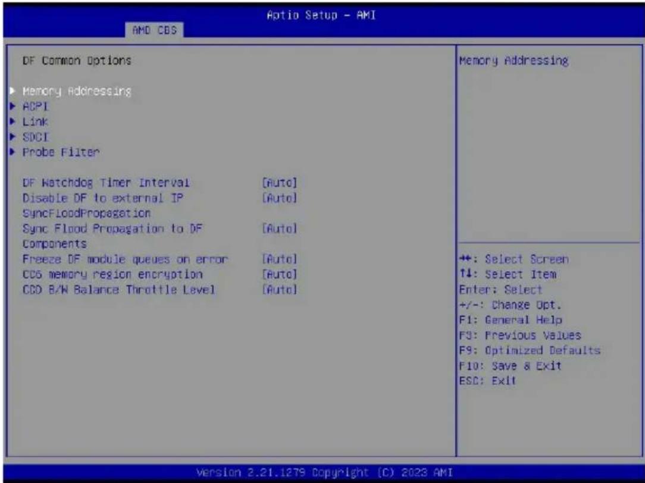This screenshot has width=645, height=483.
Task: Click the arrow beside SDCI
Action: click(x=12, y=137)
